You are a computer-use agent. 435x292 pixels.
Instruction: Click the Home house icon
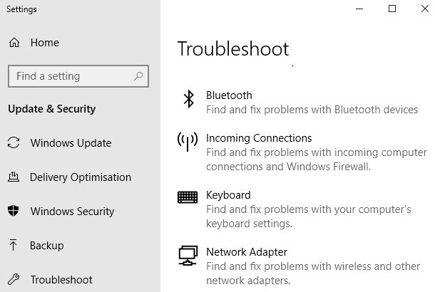[14, 43]
